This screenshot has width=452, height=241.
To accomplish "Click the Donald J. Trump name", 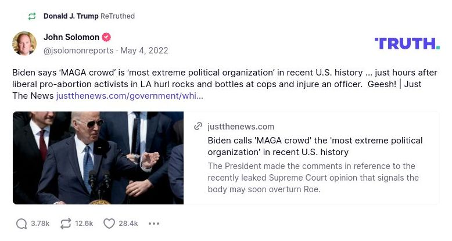I will point(71,16).
